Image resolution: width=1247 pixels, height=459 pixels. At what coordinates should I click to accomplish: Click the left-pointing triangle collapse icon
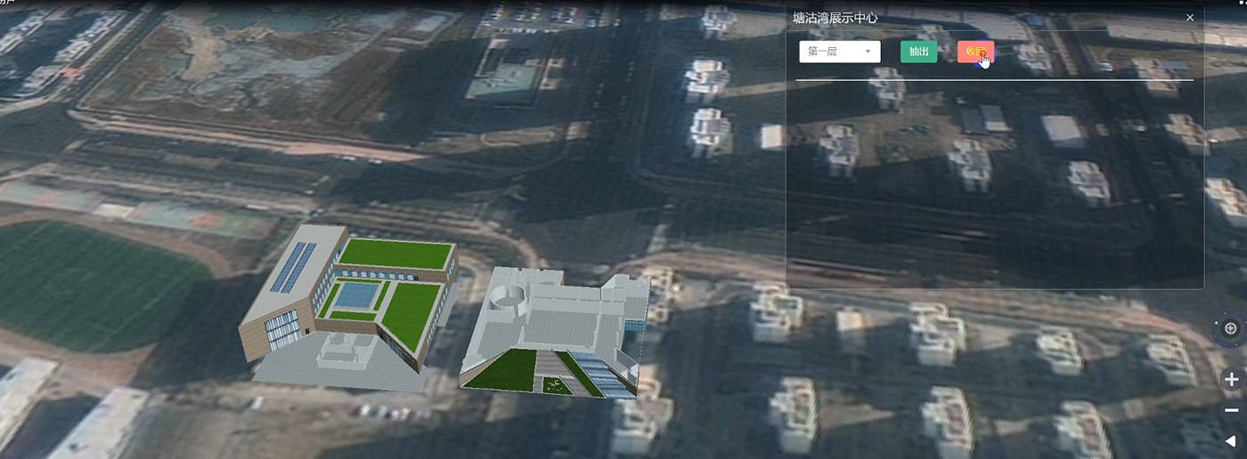tap(1231, 440)
